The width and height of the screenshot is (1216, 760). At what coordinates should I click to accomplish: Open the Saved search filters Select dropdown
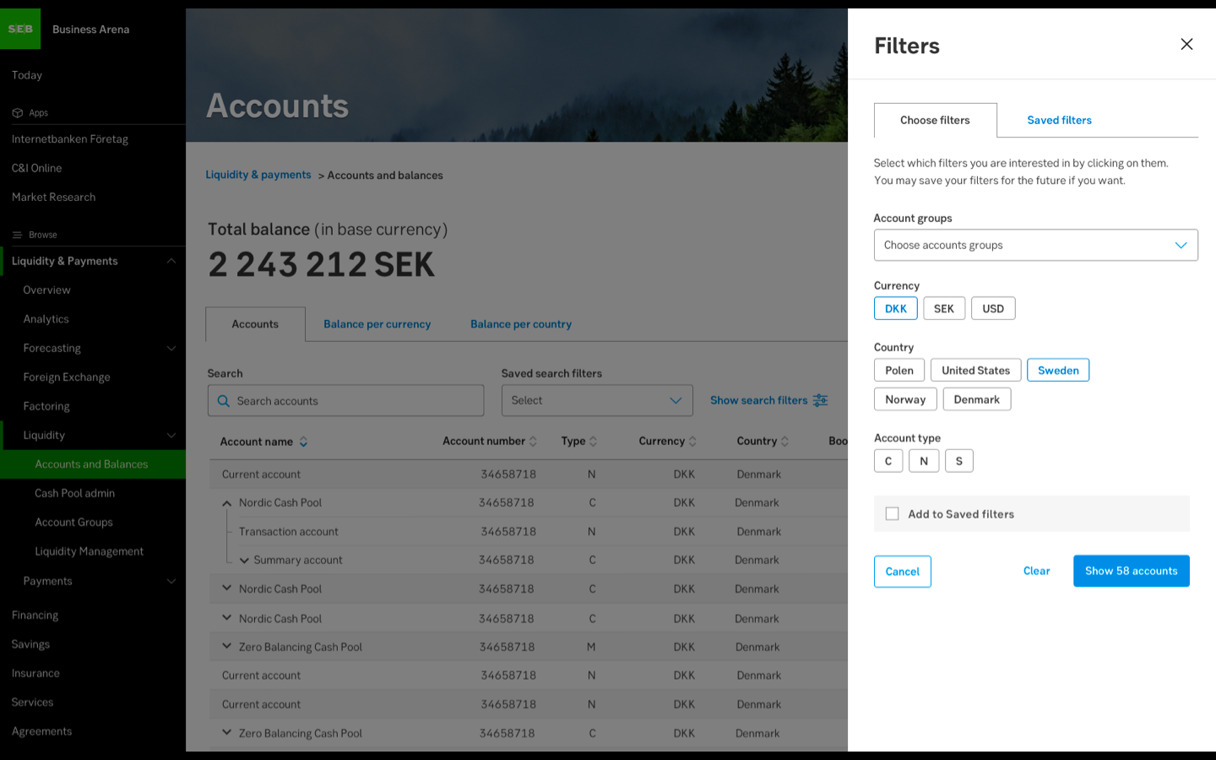pos(596,401)
